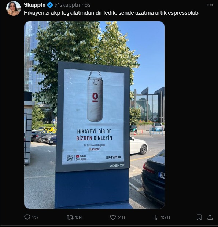The image size is (218, 227).
Task: Click the tweet text mentioning espressolab
Action: 111,13
